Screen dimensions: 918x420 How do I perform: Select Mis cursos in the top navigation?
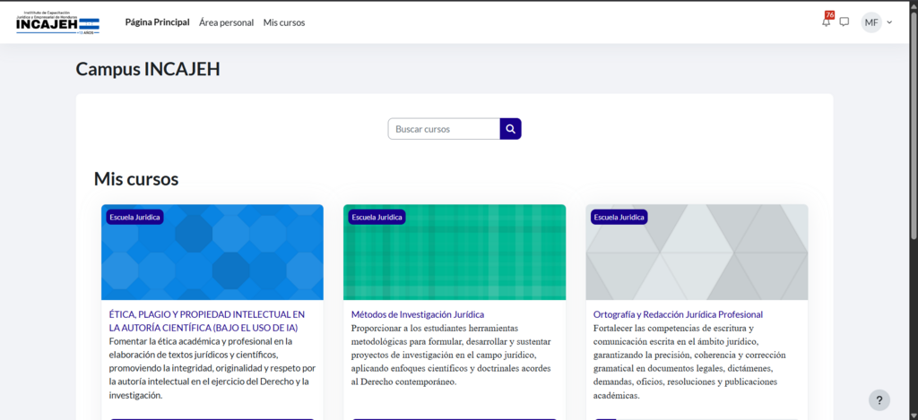point(284,22)
